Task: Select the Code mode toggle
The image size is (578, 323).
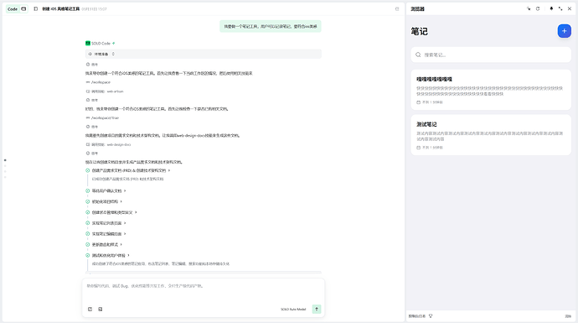Action: [13, 9]
